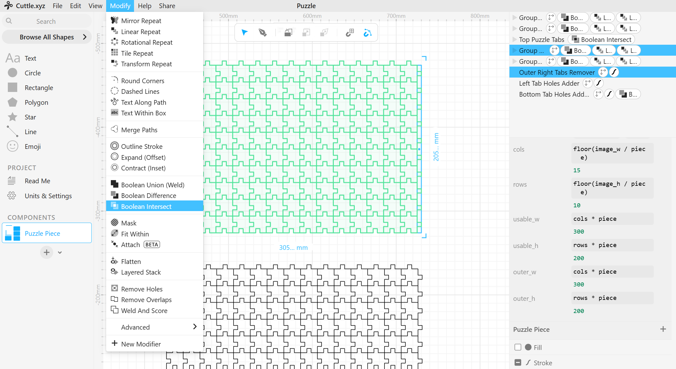Select the Left Tab Holes Adder layer

549,83
